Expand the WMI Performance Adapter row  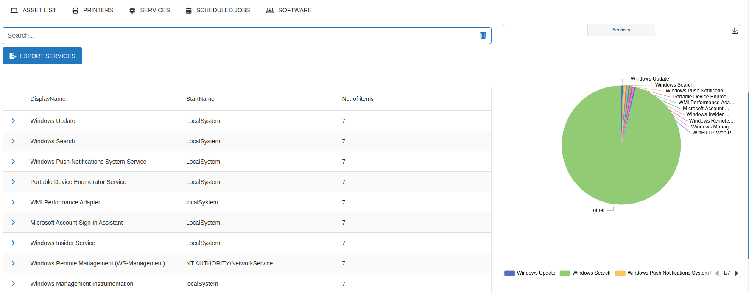coord(13,202)
